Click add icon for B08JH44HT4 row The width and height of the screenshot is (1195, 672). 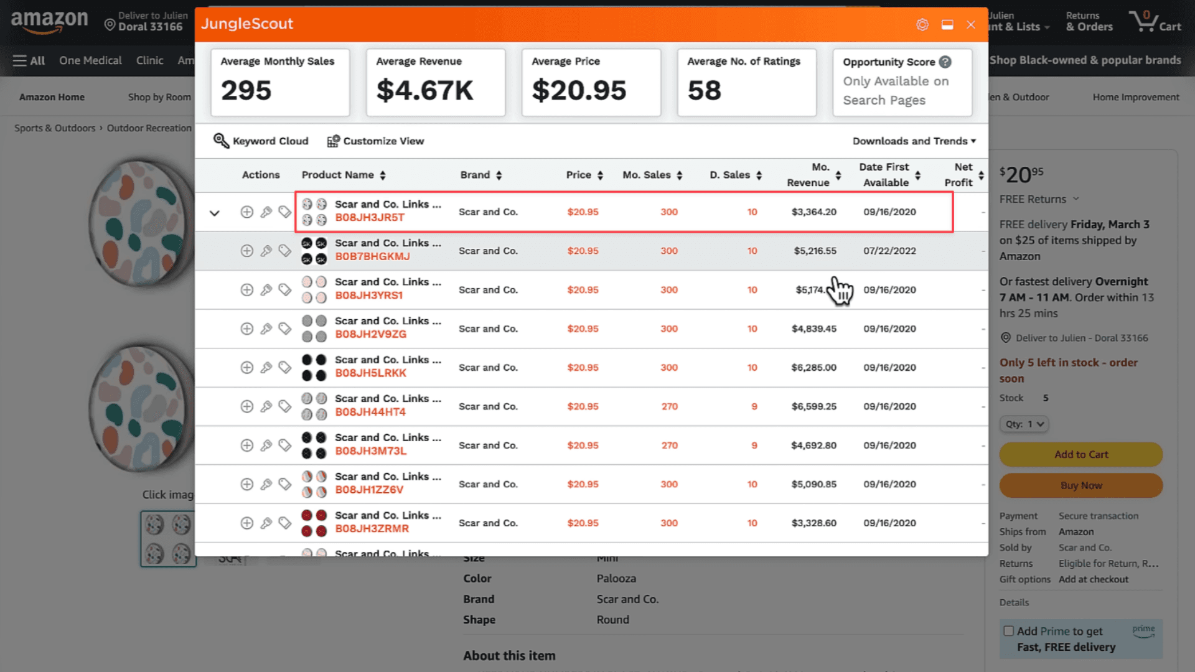(247, 406)
